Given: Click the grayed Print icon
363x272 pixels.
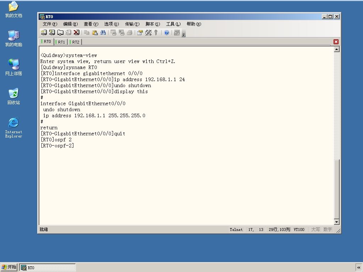Looking at the screenshot, I should 130,33.
